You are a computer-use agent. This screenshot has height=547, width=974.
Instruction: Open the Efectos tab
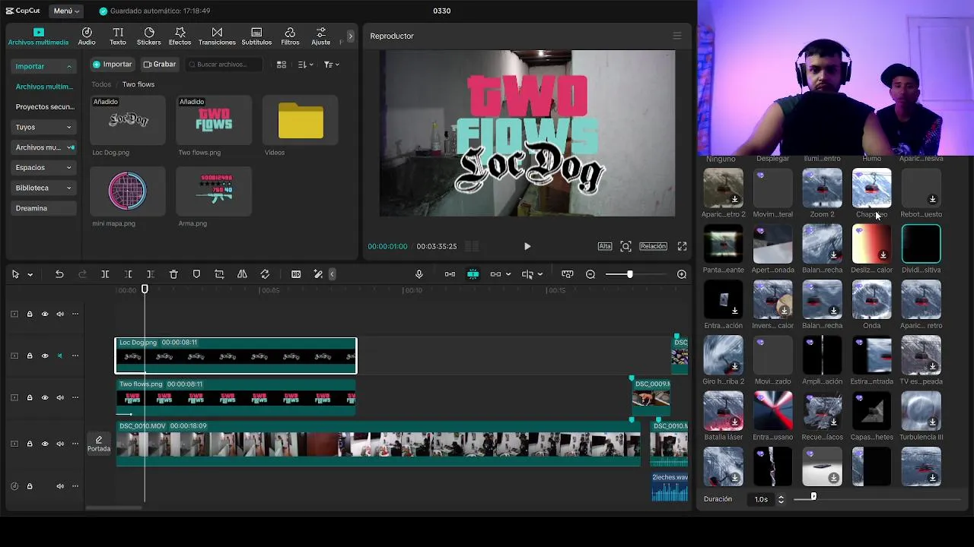pos(180,36)
